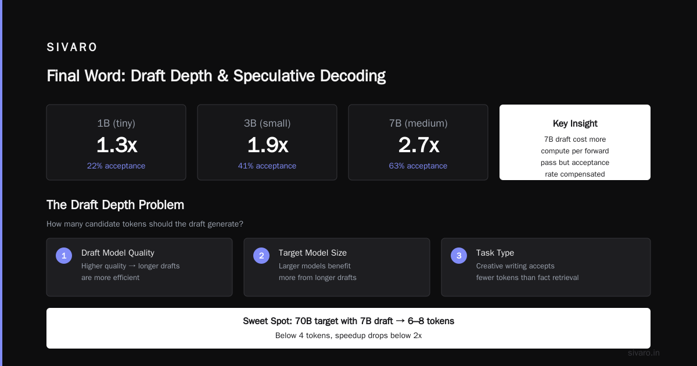The image size is (697, 366).
Task: Select the 7B (medium) stat card
Action: 418,142
